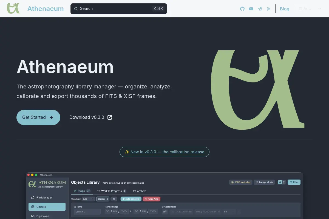Open the Telegram channel icon
Viewport: 329px width, 219px height.
tap(260, 9)
